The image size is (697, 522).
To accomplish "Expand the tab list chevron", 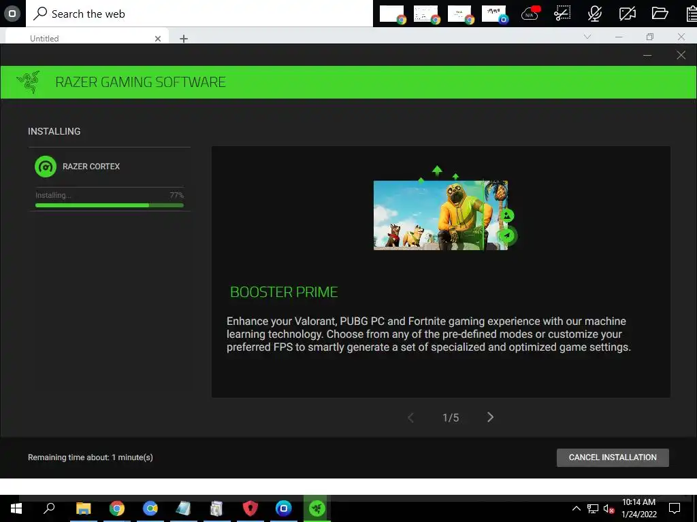I will [x=587, y=37].
